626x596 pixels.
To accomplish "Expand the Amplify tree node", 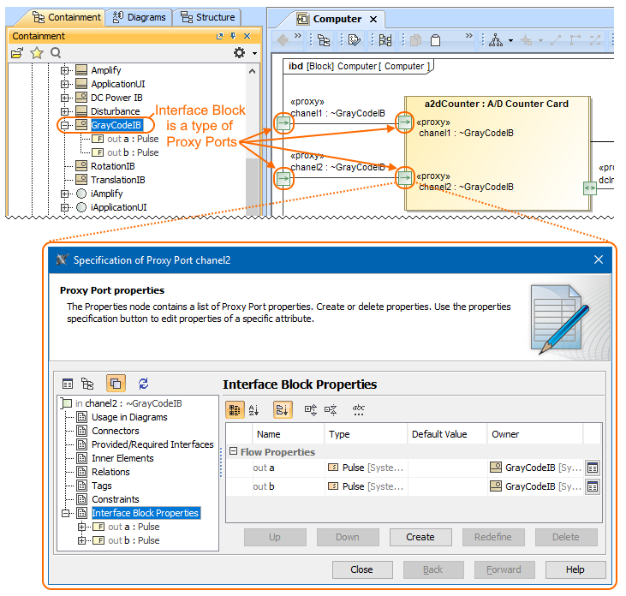I will pos(64,71).
